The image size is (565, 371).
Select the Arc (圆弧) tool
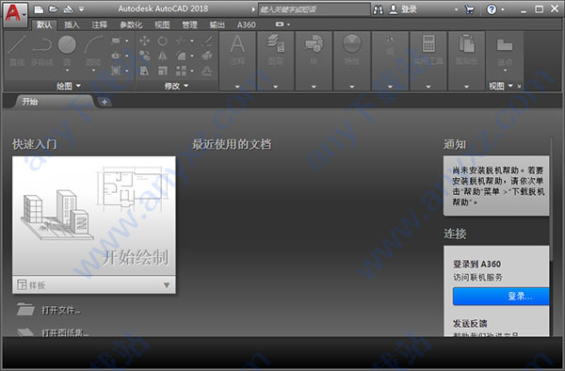click(93, 51)
